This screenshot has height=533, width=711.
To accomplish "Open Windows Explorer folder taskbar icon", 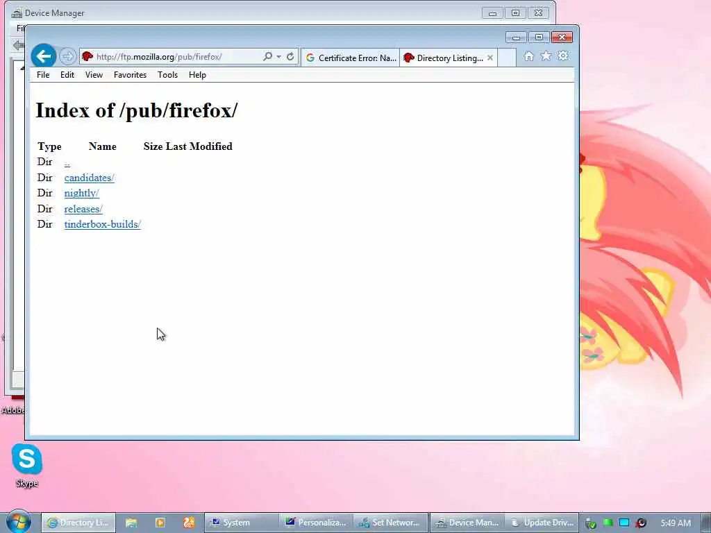I will (x=131, y=523).
